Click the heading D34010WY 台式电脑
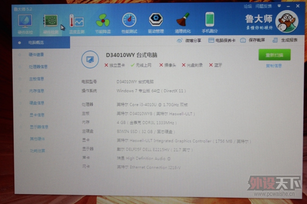Image resolution: width=307 pixels, height=204 pixels. [132, 55]
